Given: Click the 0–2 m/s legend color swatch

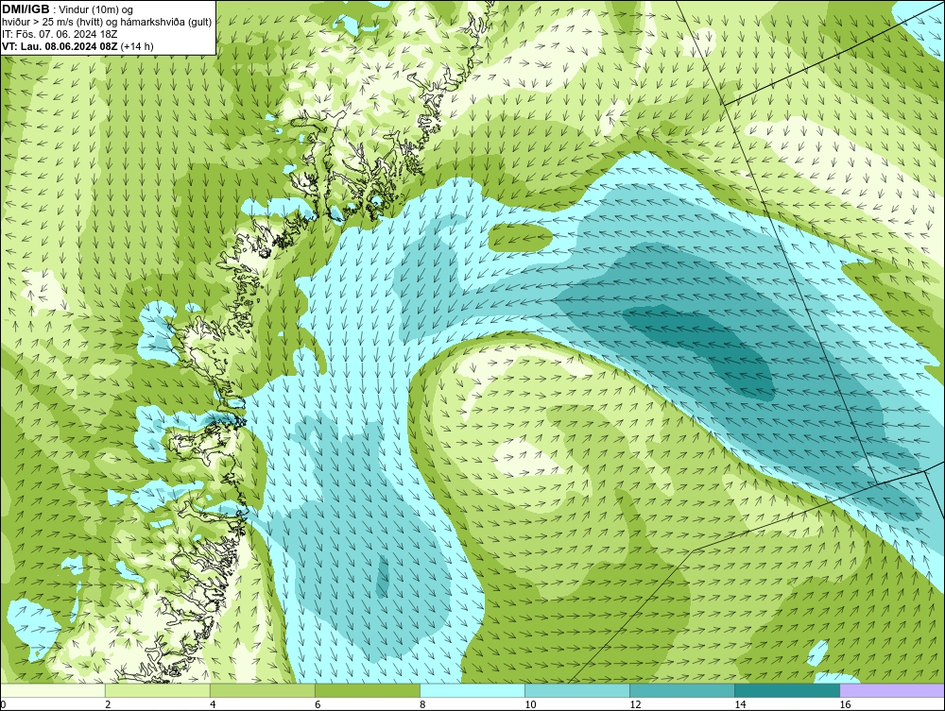Looking at the screenshot, I should (53, 690).
